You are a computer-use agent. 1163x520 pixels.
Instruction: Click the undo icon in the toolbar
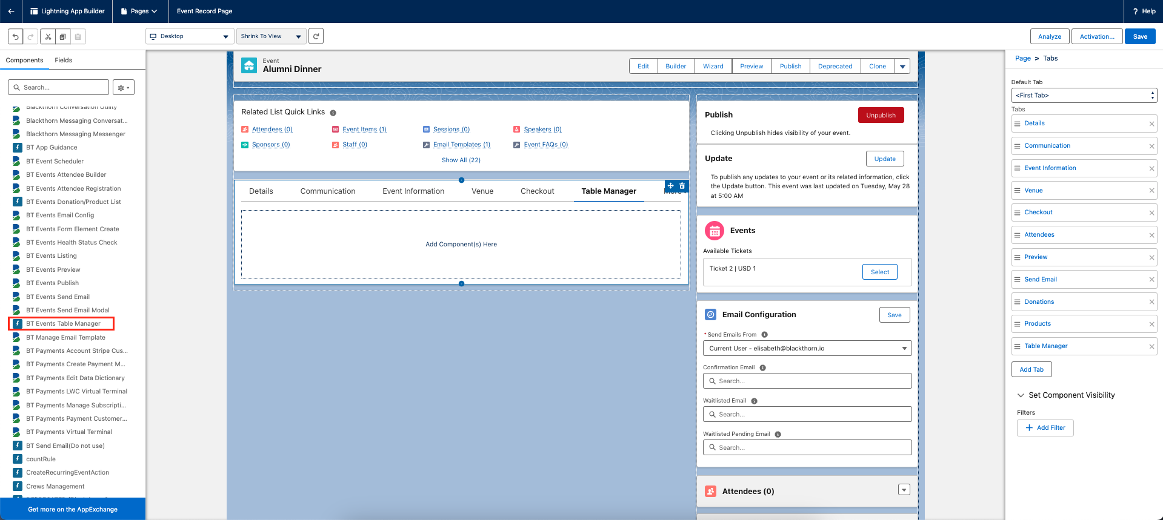(x=16, y=36)
